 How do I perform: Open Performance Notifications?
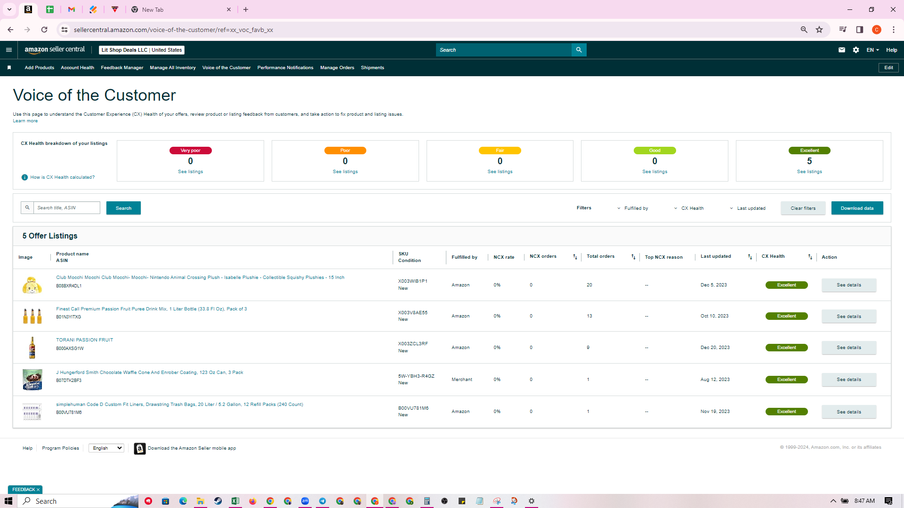click(285, 68)
